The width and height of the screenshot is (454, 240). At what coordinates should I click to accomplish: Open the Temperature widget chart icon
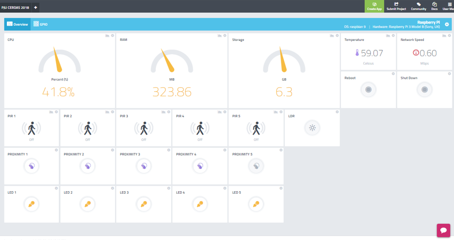click(x=388, y=35)
